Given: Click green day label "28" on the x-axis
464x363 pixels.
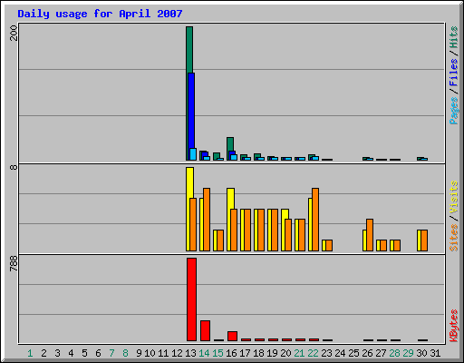Looking at the screenshot, I should 394,353.
